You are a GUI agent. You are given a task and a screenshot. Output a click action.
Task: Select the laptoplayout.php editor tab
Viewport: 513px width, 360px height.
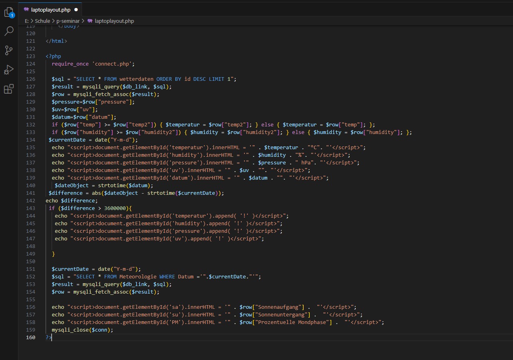coord(50,10)
